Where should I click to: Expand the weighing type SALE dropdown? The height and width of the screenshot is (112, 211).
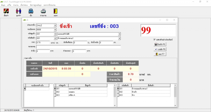tap(55, 25)
